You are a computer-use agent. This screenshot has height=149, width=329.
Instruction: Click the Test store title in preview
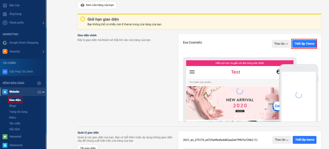pyautogui.click(x=236, y=72)
